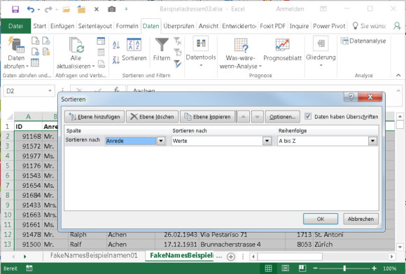Undo the last action
This screenshot has height=274, width=406.
pyautogui.click(x=31, y=10)
